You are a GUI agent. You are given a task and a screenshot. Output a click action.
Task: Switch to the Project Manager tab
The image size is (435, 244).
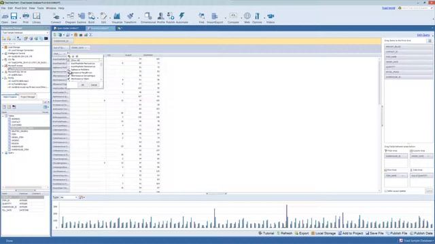28,97
